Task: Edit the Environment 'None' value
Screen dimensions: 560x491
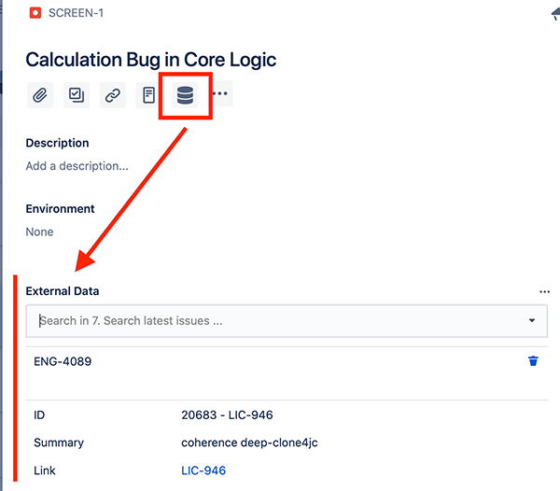Action: point(39,231)
